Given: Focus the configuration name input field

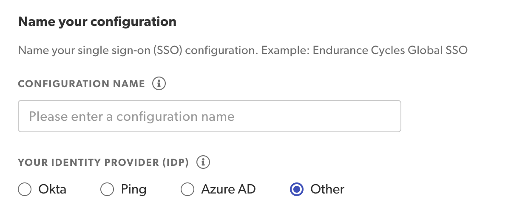Looking at the screenshot, I should 209,116.
